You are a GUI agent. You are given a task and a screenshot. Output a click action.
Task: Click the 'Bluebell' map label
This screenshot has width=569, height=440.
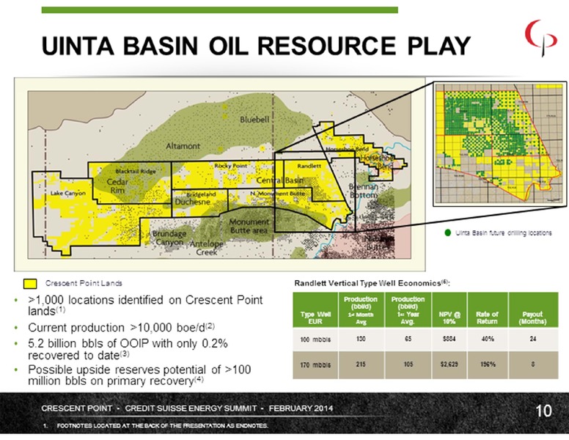[x=254, y=119]
